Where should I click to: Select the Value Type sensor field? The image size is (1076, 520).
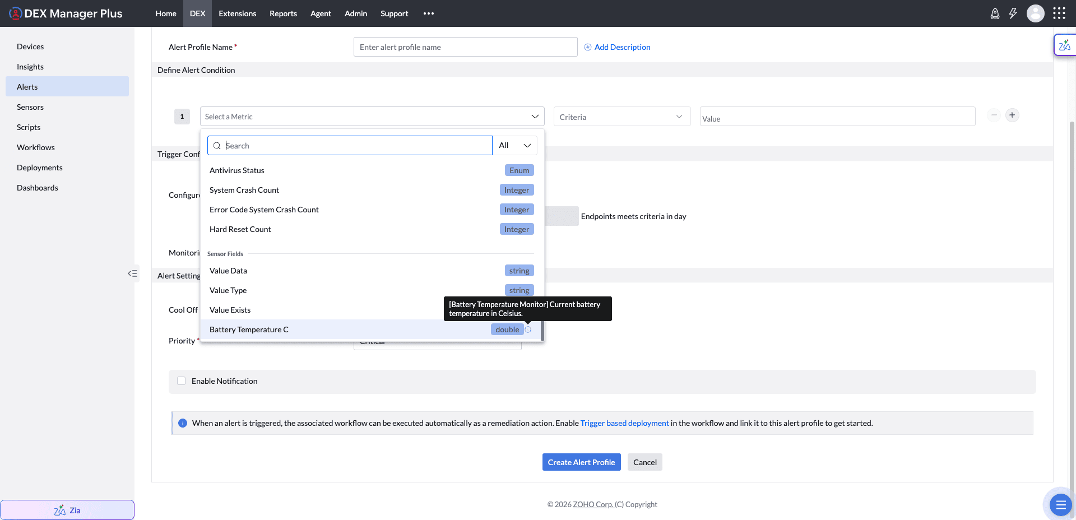[x=370, y=290]
